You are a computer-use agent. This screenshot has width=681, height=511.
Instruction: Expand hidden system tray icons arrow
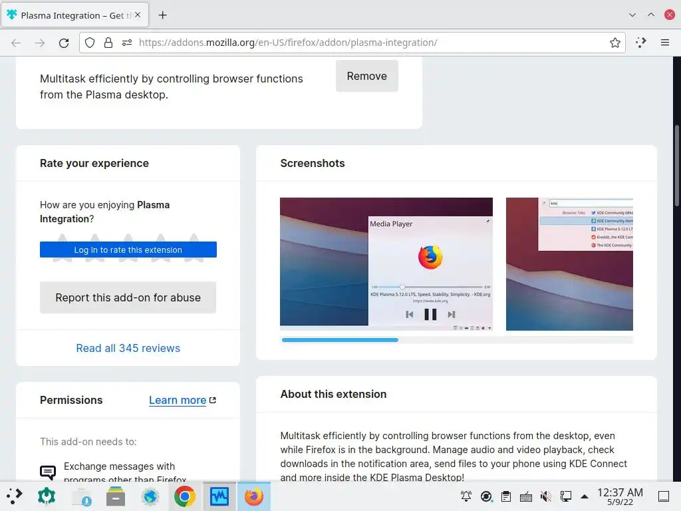pos(585,496)
